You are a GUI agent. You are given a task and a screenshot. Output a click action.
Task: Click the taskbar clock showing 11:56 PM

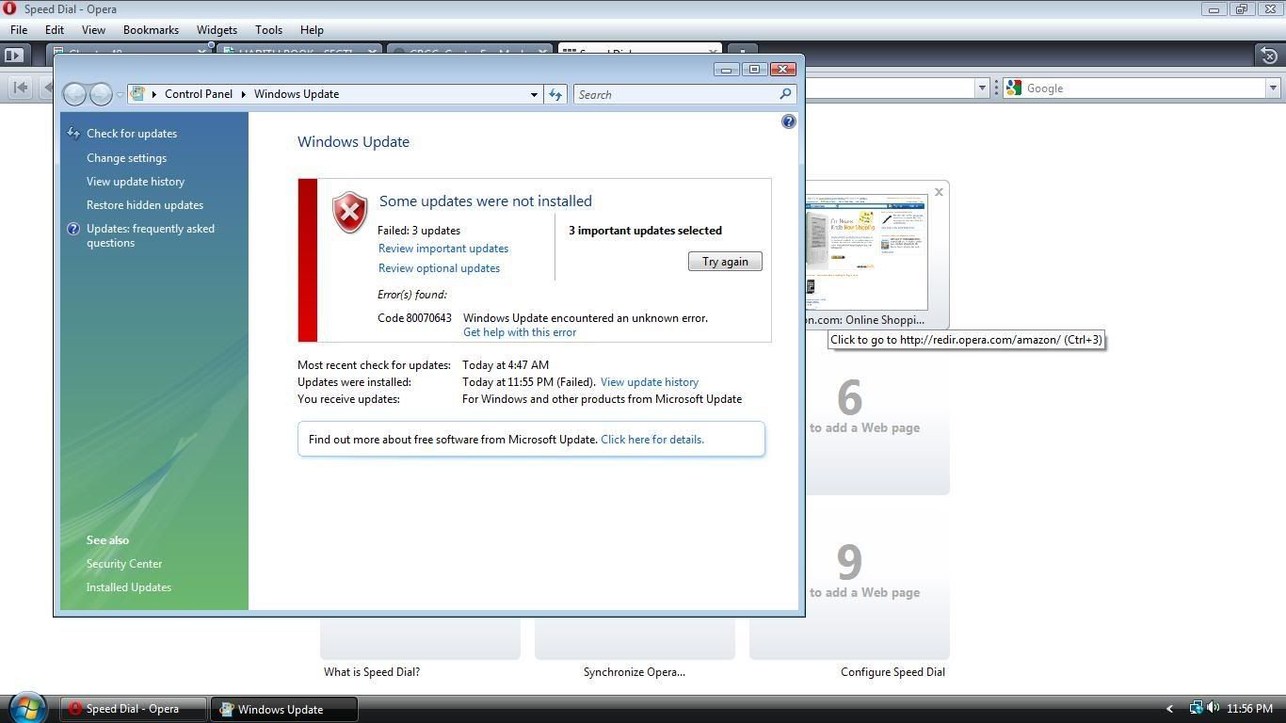tap(1249, 709)
